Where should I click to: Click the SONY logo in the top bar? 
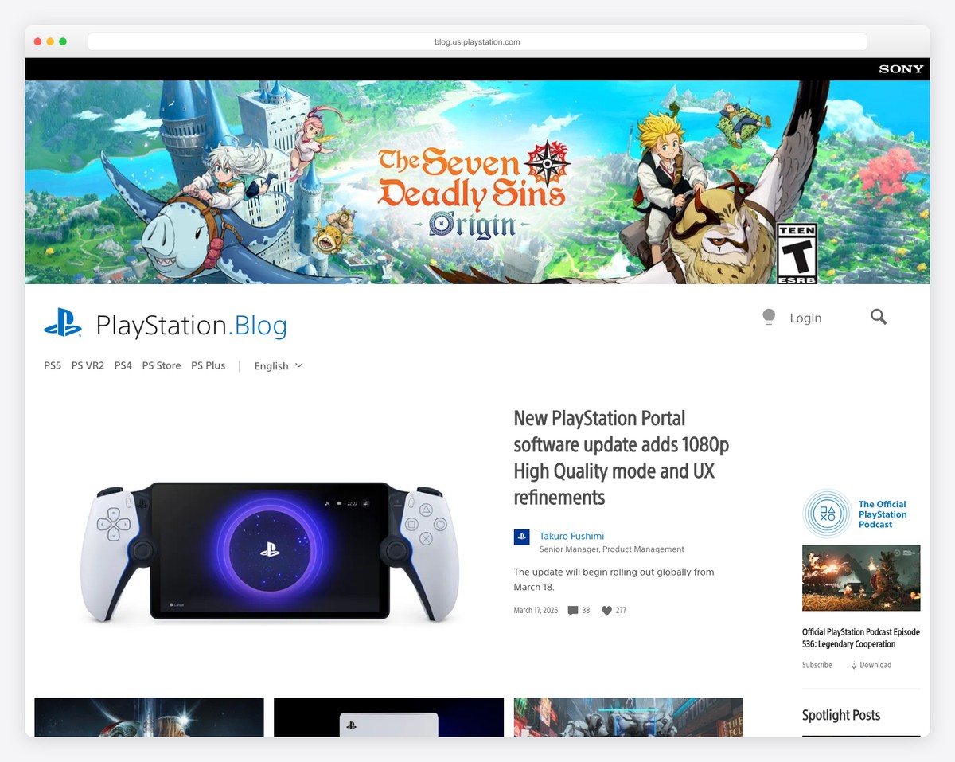tap(901, 69)
